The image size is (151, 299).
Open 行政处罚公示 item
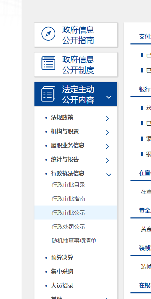click(x=69, y=227)
